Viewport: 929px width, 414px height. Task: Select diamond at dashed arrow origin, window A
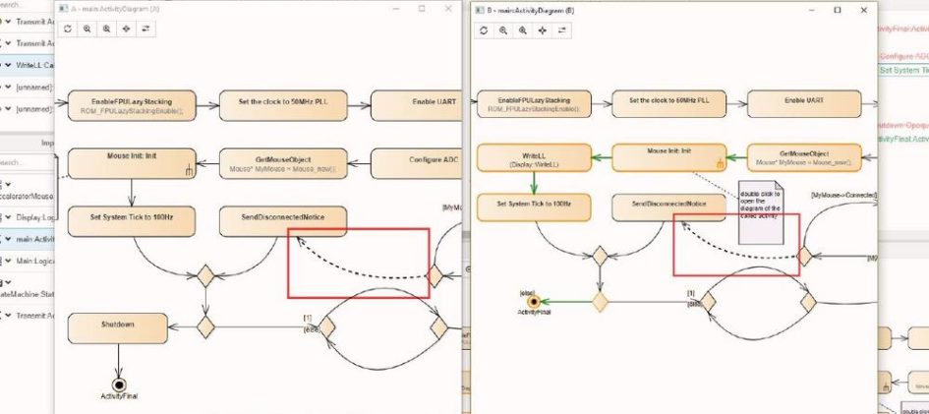click(435, 276)
